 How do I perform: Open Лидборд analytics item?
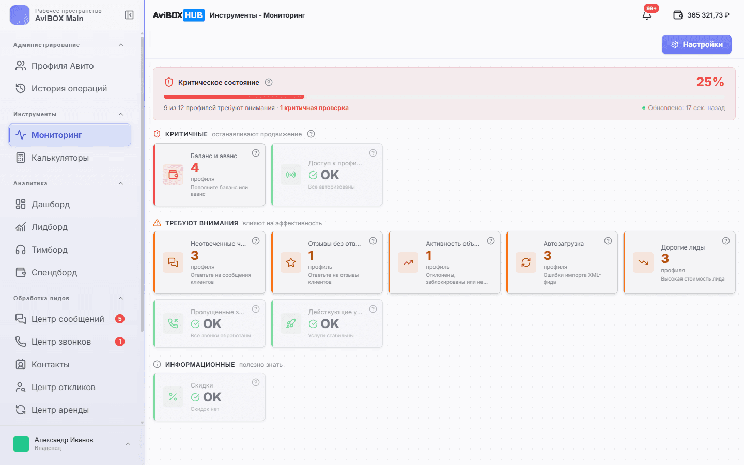[70, 227]
